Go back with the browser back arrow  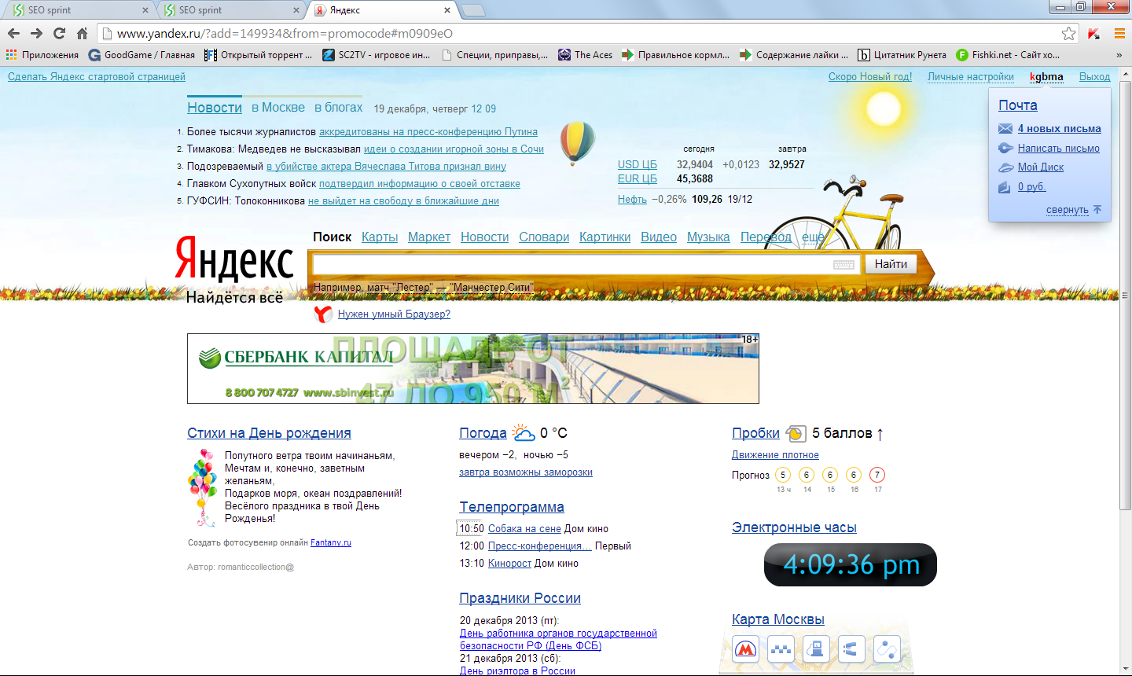13,33
